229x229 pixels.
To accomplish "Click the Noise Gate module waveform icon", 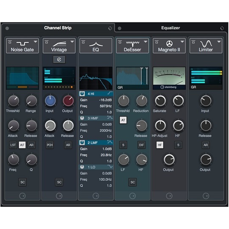I will tap(22, 43).
